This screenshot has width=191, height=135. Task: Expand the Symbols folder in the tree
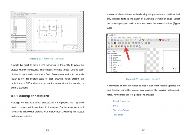point(110,59)
